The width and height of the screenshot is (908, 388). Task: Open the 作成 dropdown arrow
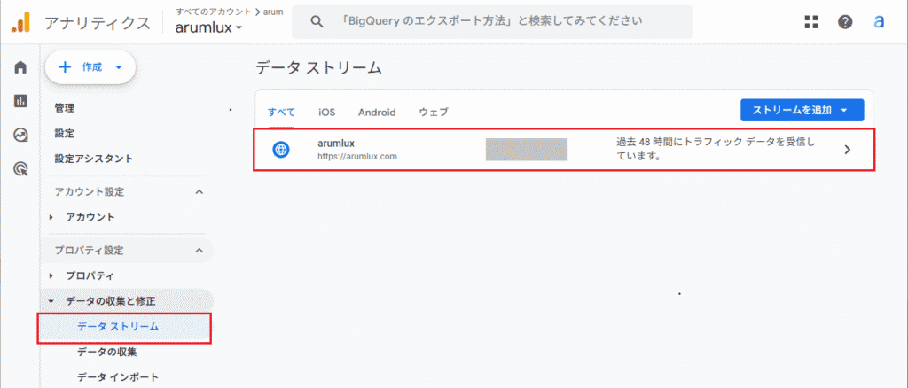click(119, 67)
